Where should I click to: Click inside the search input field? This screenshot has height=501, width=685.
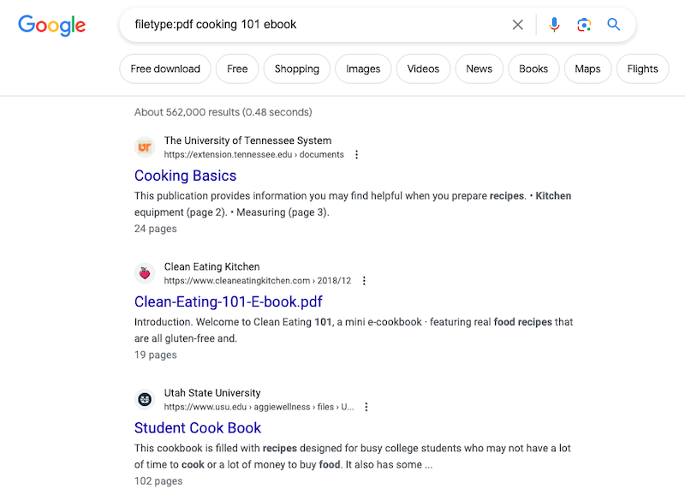(x=300, y=25)
